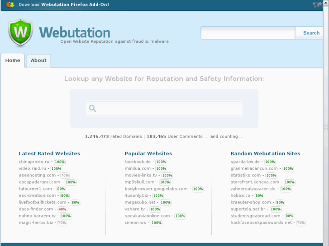Open bodybrowser.googlelabs.com link
Image resolution: width=329 pixels, height=246 pixels.
click(156, 189)
